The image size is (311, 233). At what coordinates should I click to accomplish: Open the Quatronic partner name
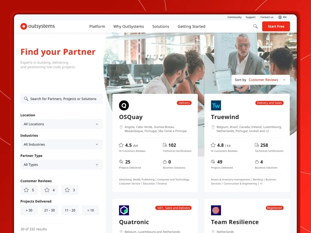(x=134, y=222)
